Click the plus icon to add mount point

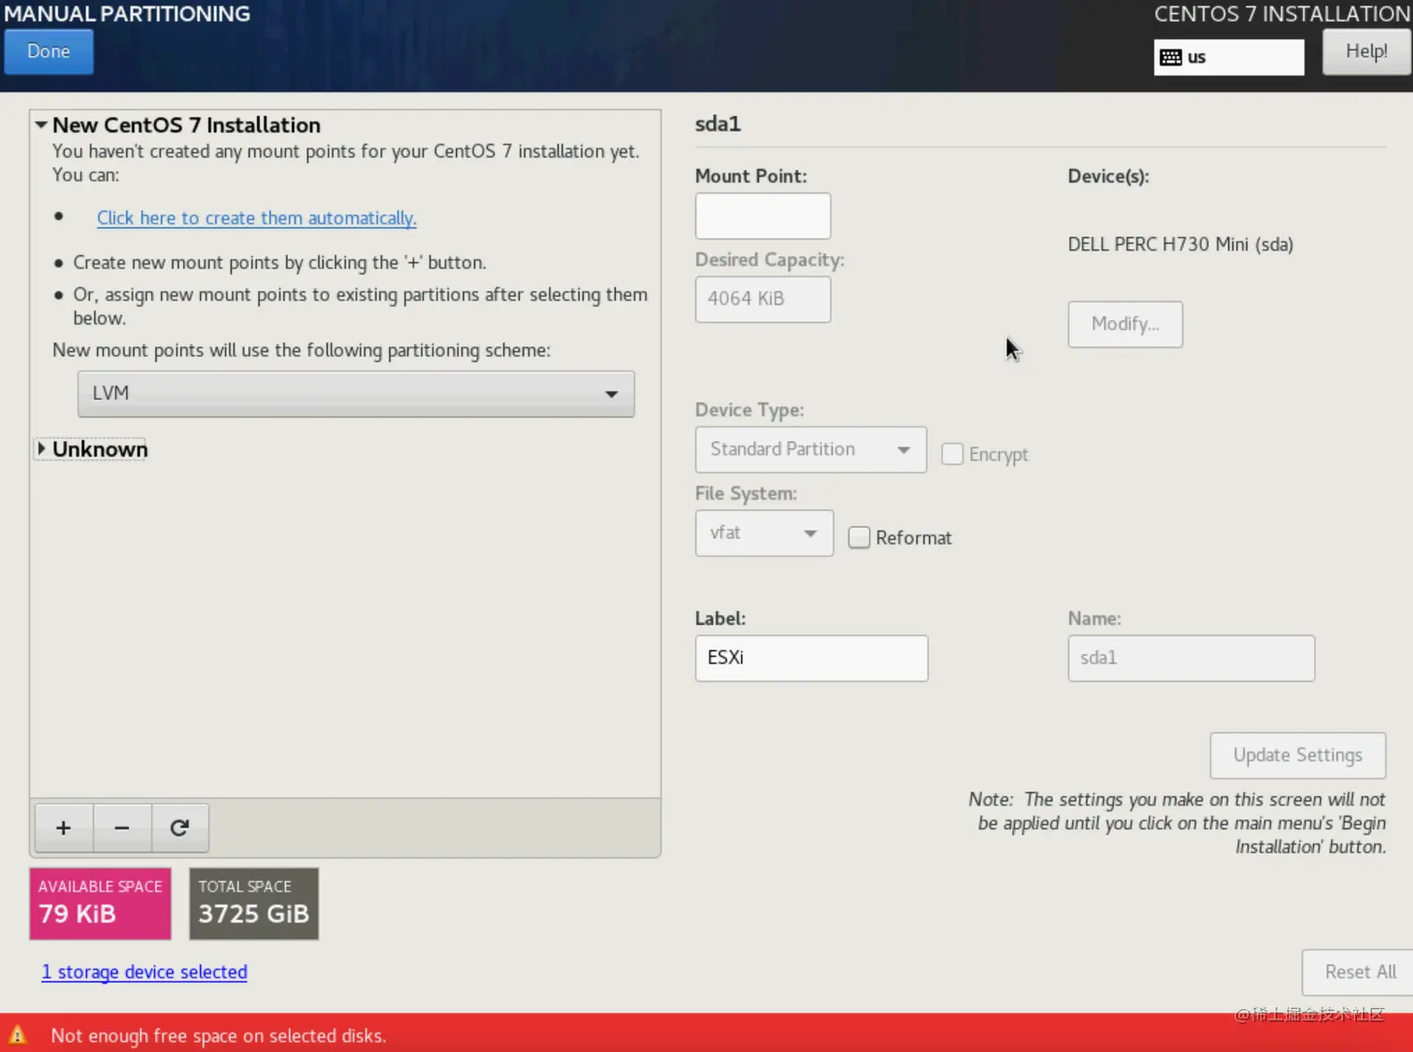[64, 828]
